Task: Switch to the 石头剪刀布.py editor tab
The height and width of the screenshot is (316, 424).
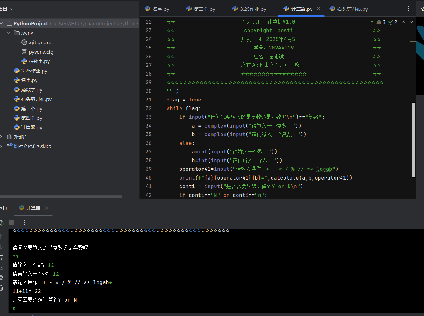Action: click(x=349, y=9)
